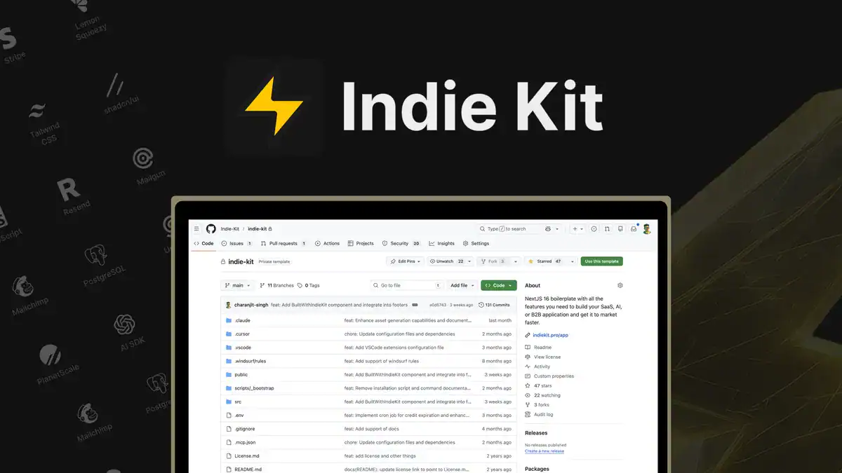This screenshot has height=473, width=842.
Task: Open the 131 Commits history link
Action: click(494, 305)
